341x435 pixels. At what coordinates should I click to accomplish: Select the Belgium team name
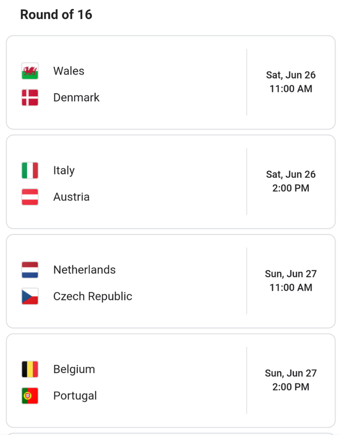pyautogui.click(x=74, y=369)
